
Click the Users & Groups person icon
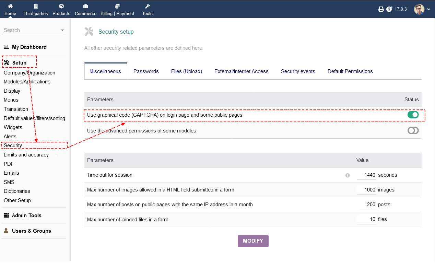click(6, 231)
